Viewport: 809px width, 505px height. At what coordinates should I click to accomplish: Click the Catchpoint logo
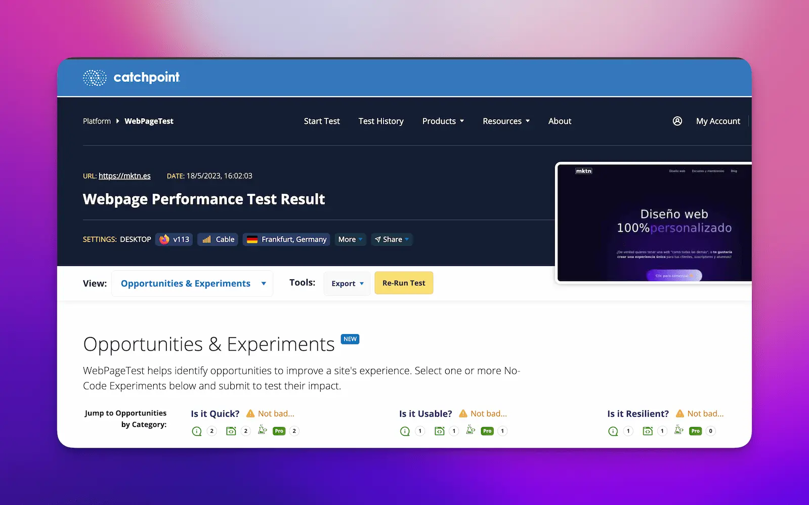132,77
